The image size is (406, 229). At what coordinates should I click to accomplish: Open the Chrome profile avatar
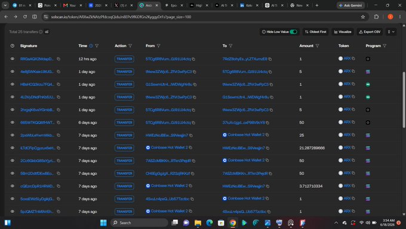click(x=390, y=17)
